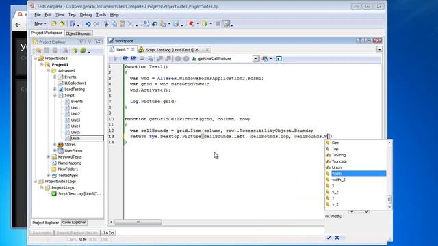Click the editor horizontal scrollbar thumb
This screenshot has width=438, height=246.
(138, 222)
